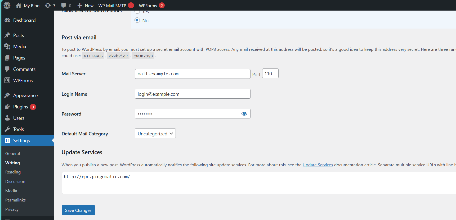The height and width of the screenshot is (220, 456).
Task: Click the zWDK29yB random string
Action: click(143, 56)
